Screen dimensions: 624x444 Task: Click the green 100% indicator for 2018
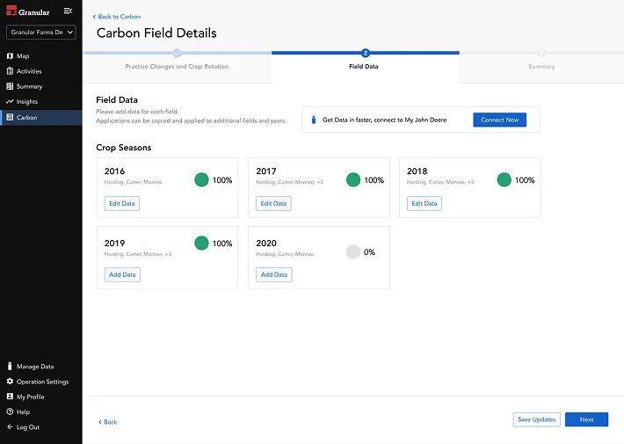[x=504, y=179]
